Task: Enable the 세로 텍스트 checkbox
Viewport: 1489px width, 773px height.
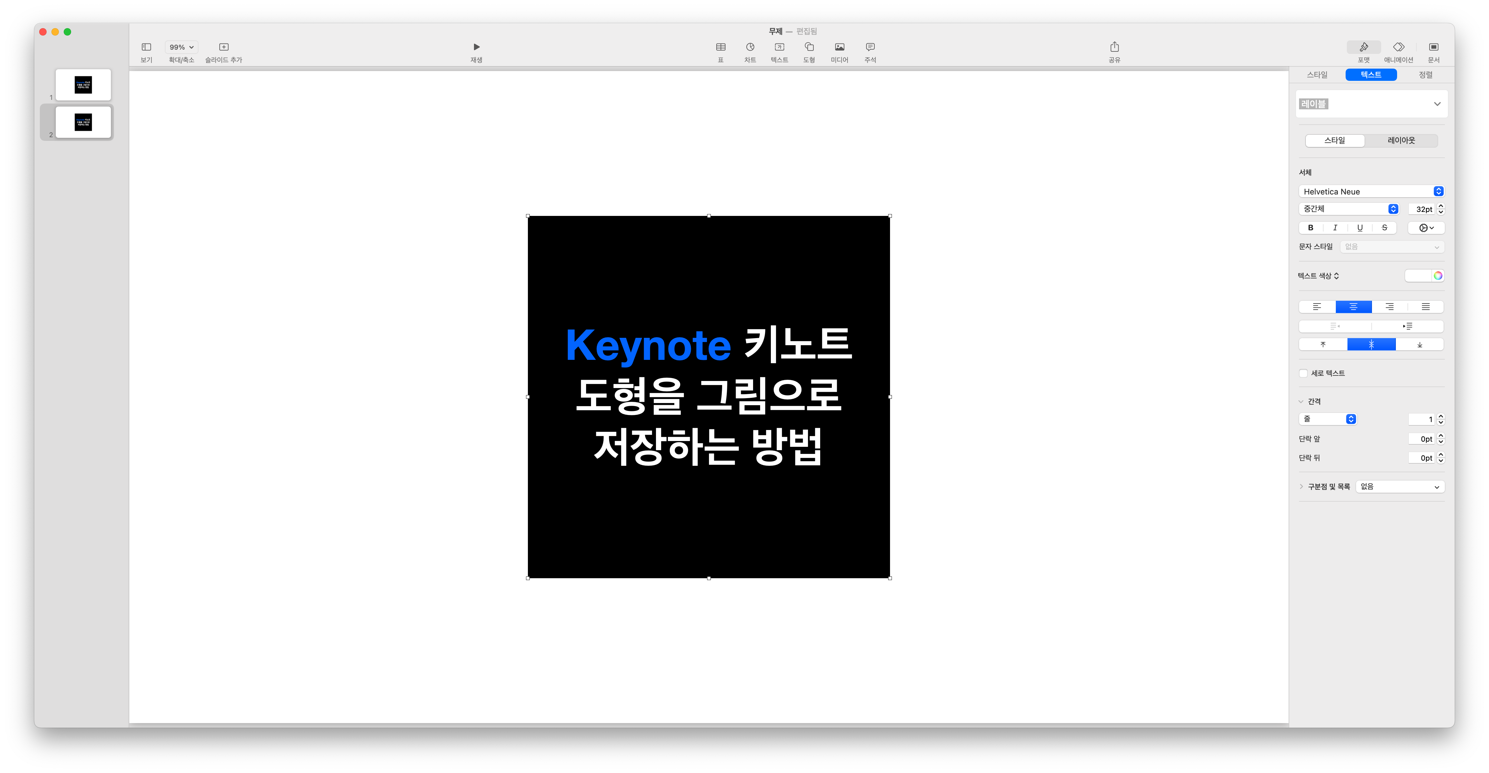Action: click(x=1303, y=373)
